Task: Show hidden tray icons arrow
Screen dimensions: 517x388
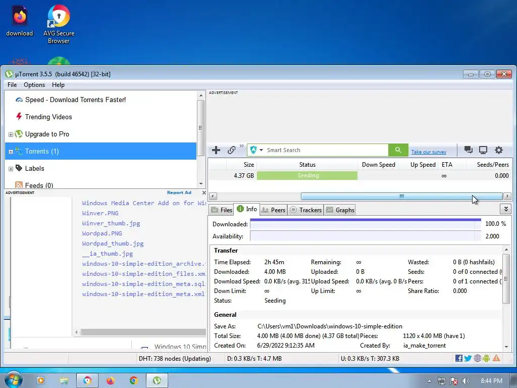Action: [x=429, y=381]
